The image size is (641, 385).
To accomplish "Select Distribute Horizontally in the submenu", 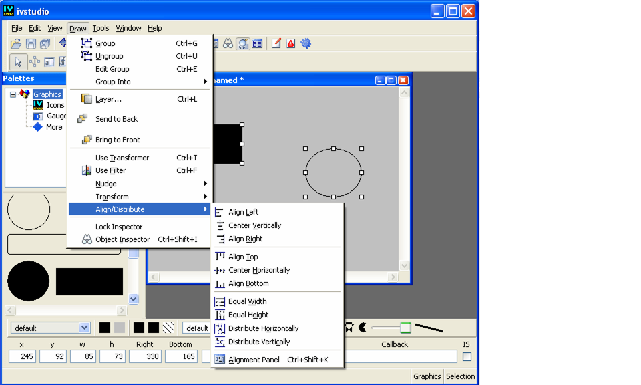I will (263, 328).
